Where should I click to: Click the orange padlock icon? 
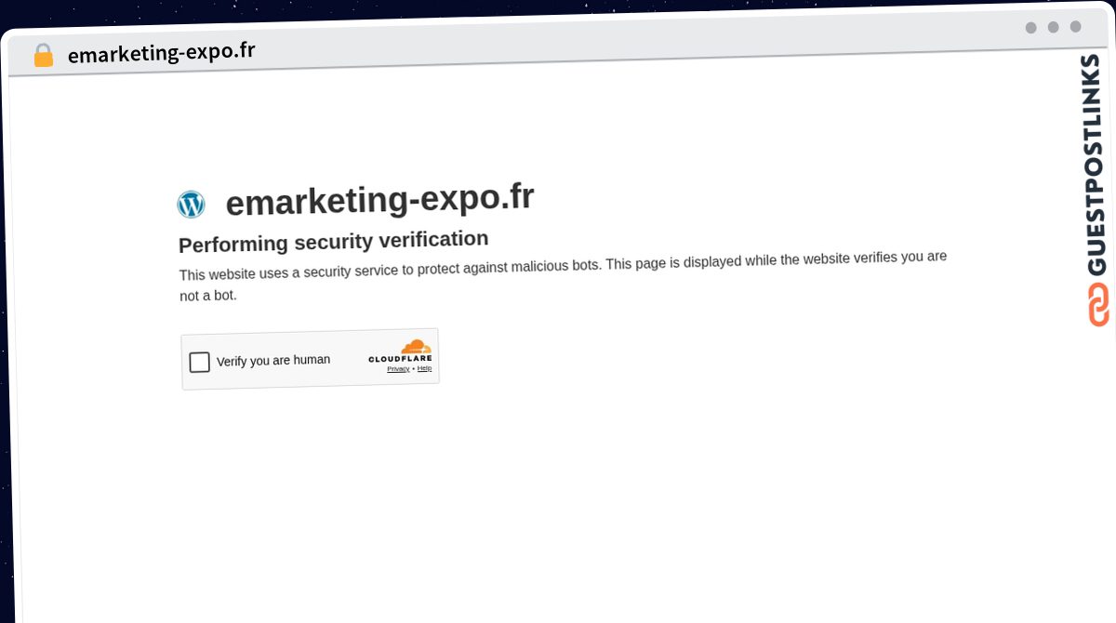(43, 56)
